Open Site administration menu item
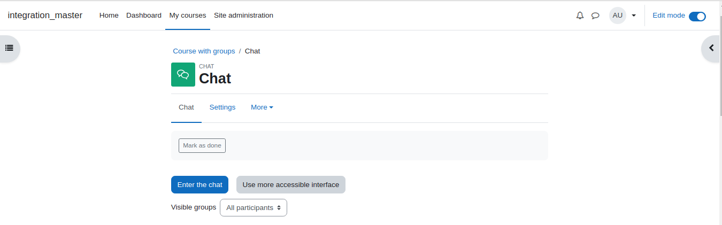This screenshot has height=225, width=722. pyautogui.click(x=243, y=15)
